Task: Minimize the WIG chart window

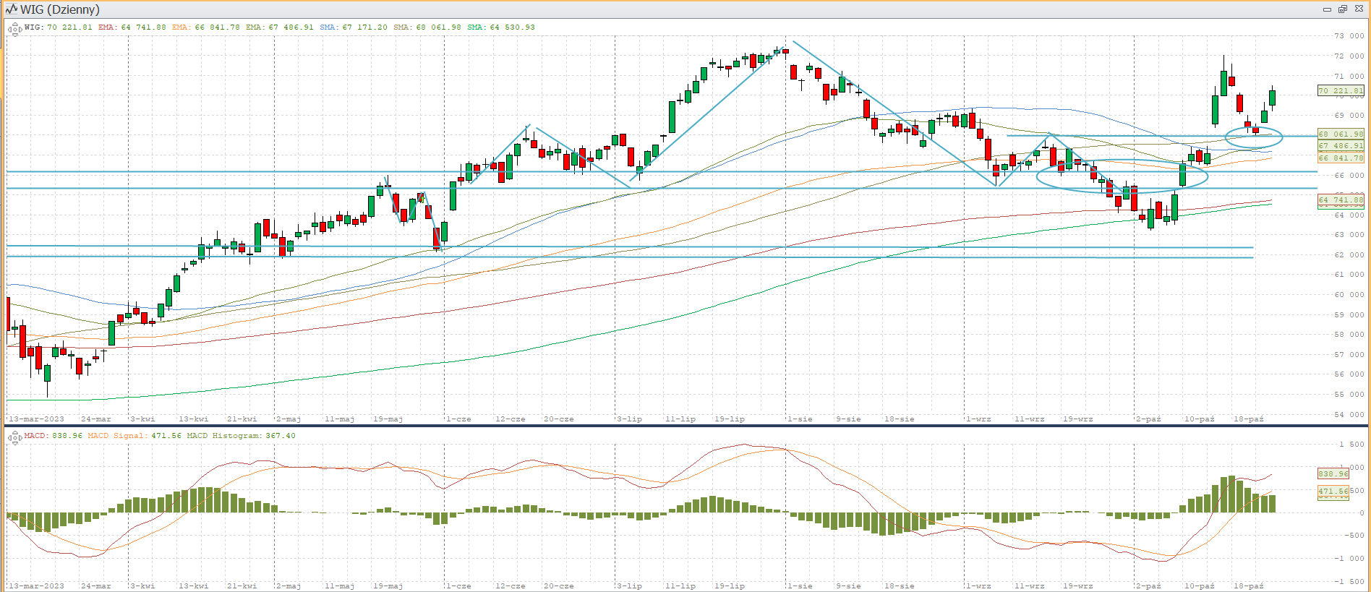Action: (1327, 9)
